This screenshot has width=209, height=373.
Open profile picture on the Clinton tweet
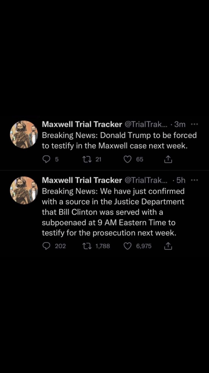(24, 190)
